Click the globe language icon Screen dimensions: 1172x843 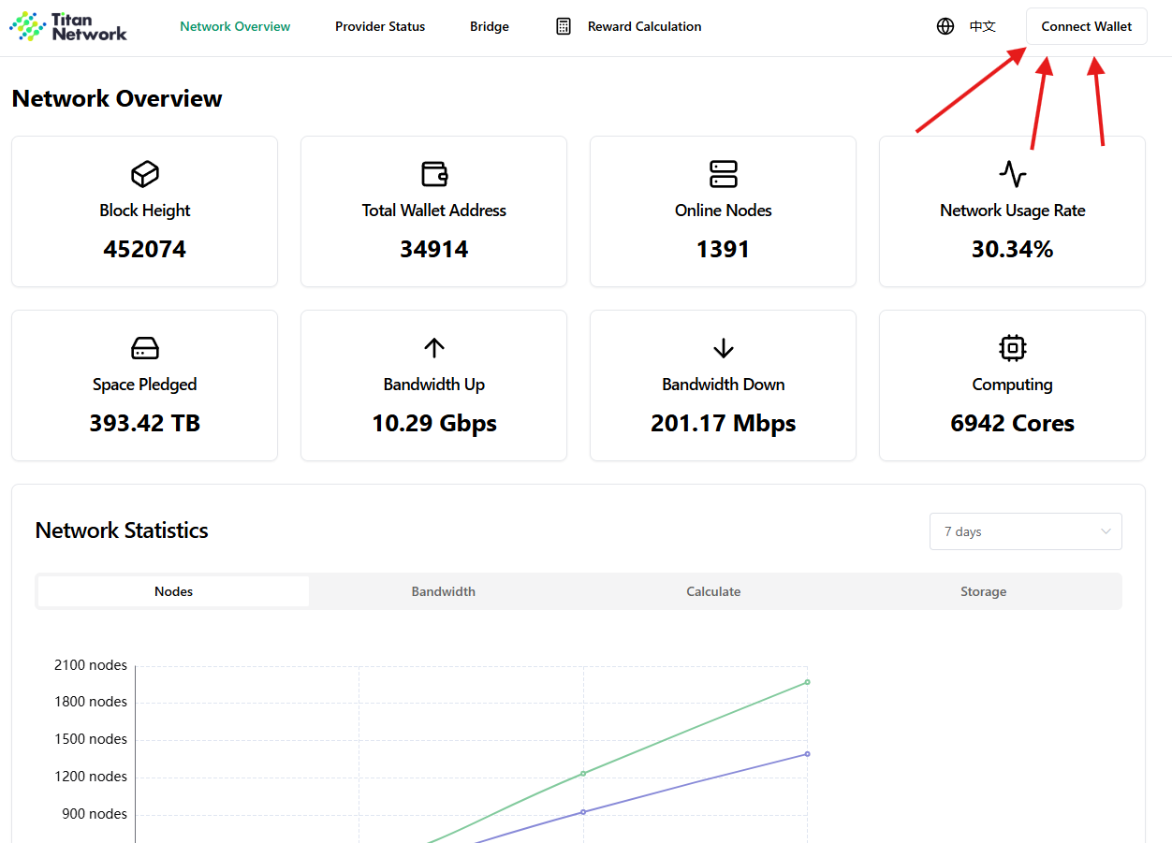(x=945, y=26)
